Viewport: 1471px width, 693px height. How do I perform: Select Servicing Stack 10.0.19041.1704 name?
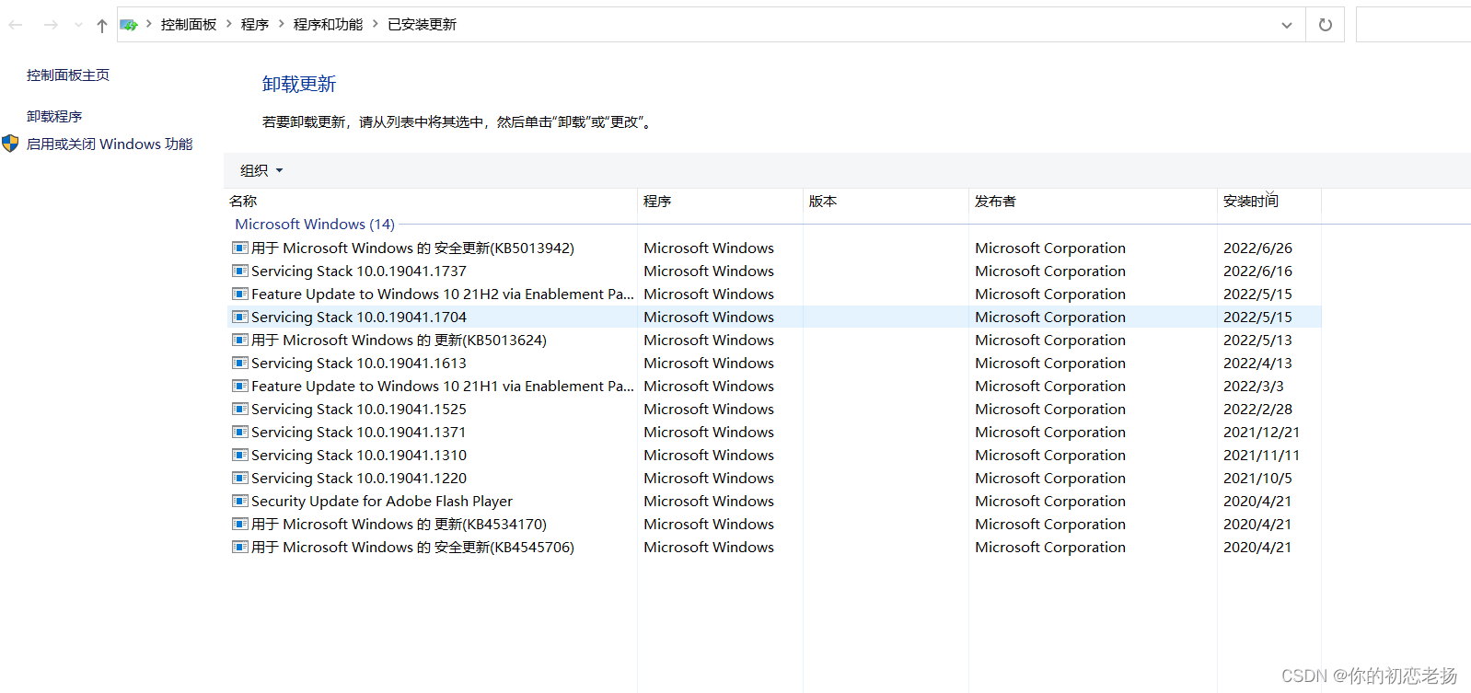pos(359,318)
